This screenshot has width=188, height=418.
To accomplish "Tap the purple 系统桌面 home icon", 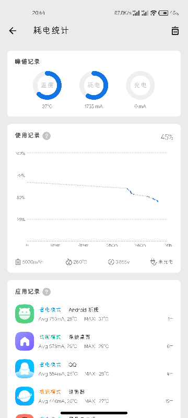I will click(25, 341).
